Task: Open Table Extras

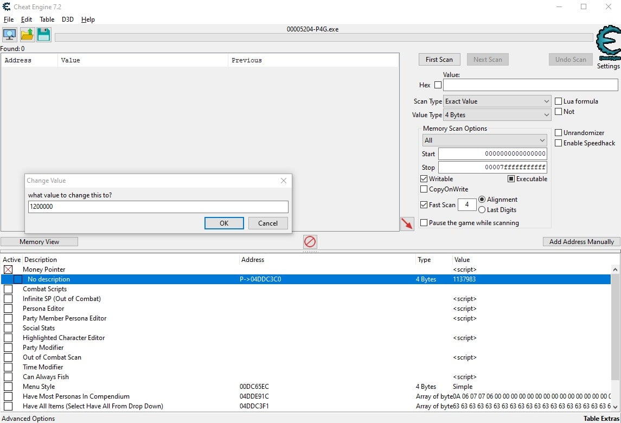Action: tap(601, 418)
